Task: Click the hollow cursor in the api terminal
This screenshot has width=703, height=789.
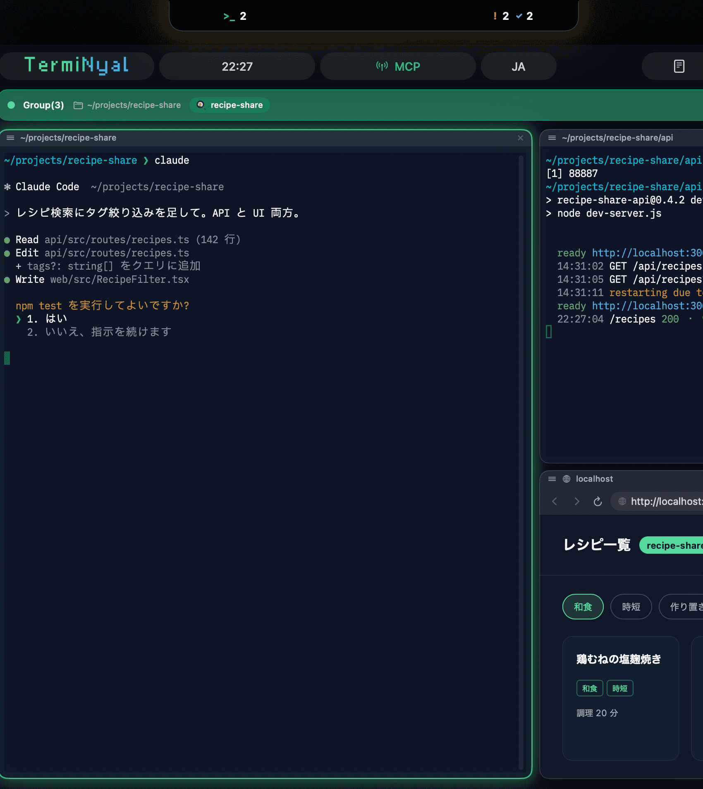Action: (549, 332)
